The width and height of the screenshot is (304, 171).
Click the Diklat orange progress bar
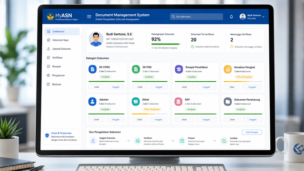pos(150,114)
